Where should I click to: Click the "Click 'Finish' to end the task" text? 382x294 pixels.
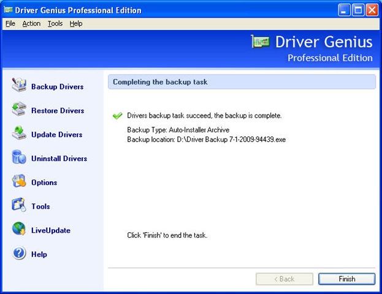pyautogui.click(x=167, y=235)
